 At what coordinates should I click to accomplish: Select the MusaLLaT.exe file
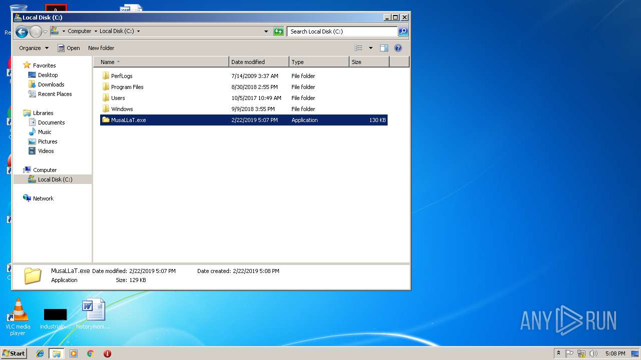click(244, 120)
